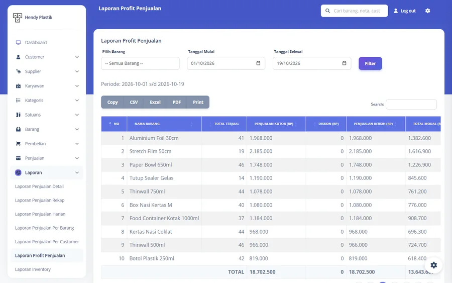This screenshot has height=283, width=452.
Task: Open Laporan Penjualan Per Customer
Action: click(x=47, y=242)
